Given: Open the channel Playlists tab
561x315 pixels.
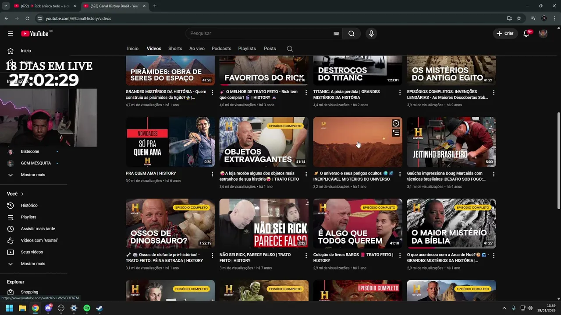Looking at the screenshot, I should (x=247, y=49).
